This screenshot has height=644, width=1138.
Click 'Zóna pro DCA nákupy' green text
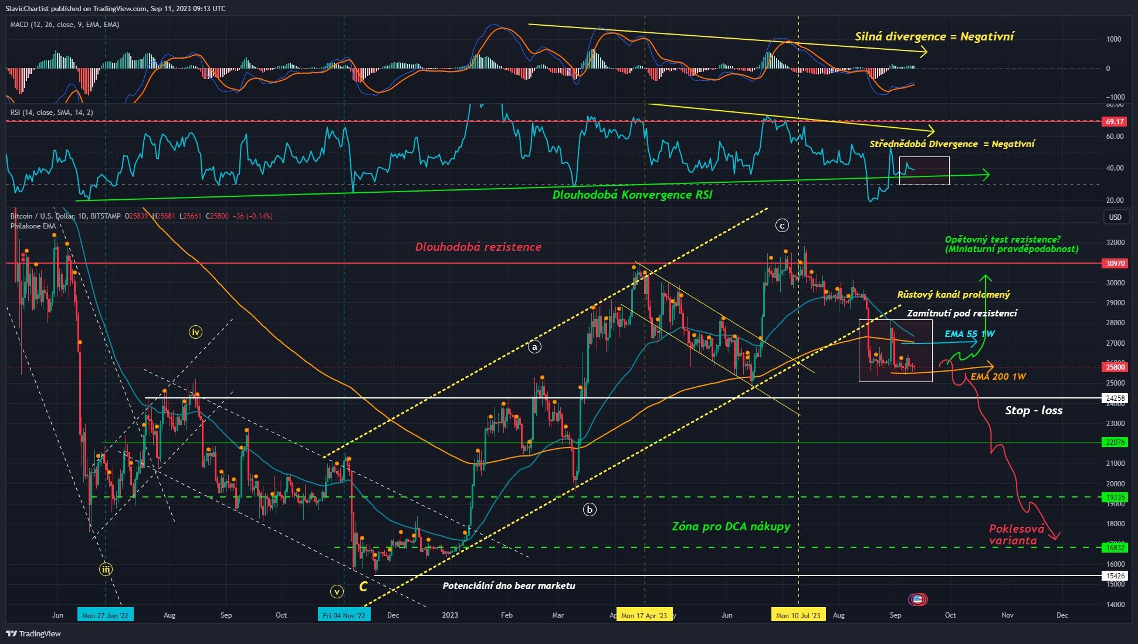click(x=731, y=526)
